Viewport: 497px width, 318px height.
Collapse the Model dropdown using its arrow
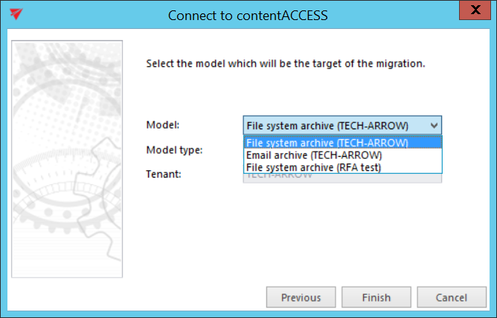point(435,125)
